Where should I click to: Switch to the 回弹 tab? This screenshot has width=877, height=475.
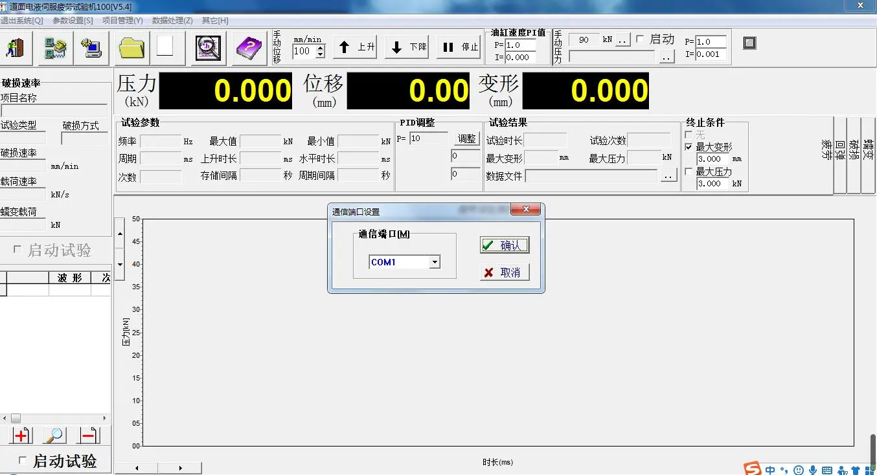(840, 155)
